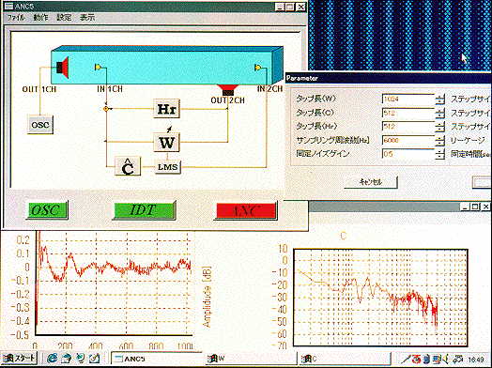Click the IN 1CH microphone icon
Screen dimensions: 492x368
99,67
